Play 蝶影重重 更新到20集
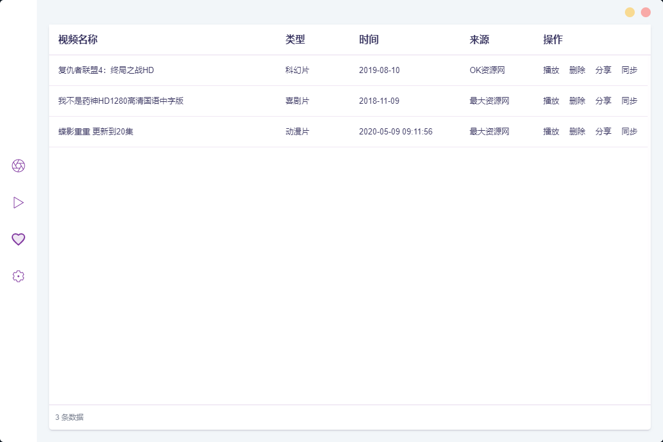Viewport: 663px width, 442px height. tap(551, 131)
